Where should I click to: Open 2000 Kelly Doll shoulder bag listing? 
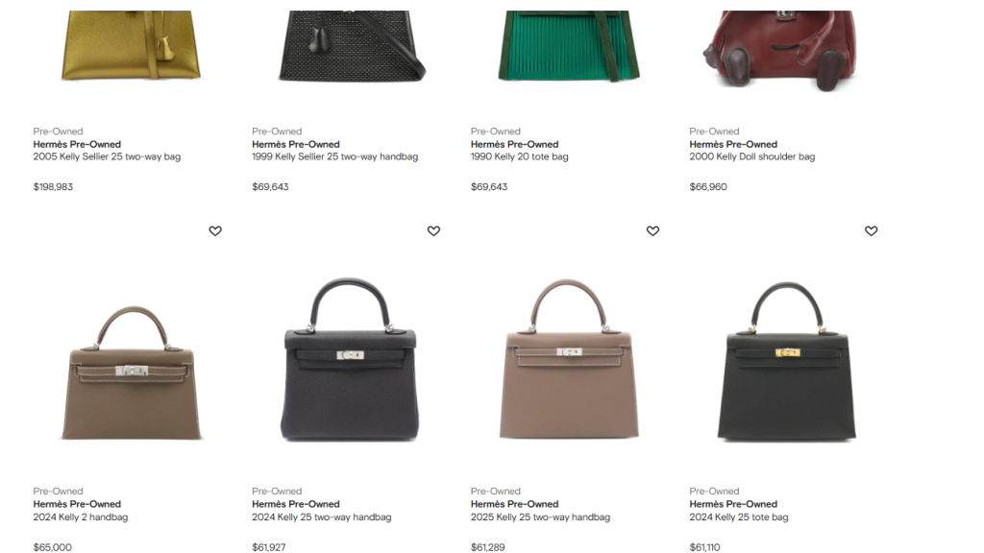pos(751,156)
